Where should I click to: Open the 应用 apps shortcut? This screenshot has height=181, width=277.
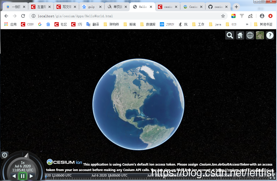coord(10,24)
